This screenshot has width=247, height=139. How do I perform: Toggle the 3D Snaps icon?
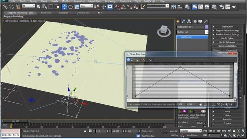117,7
